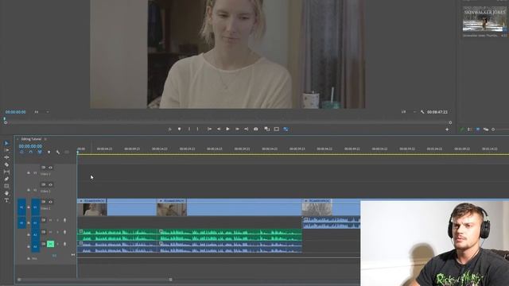The width and height of the screenshot is (509, 286).
Task: Mute audio track A1
Action: click(x=50, y=220)
